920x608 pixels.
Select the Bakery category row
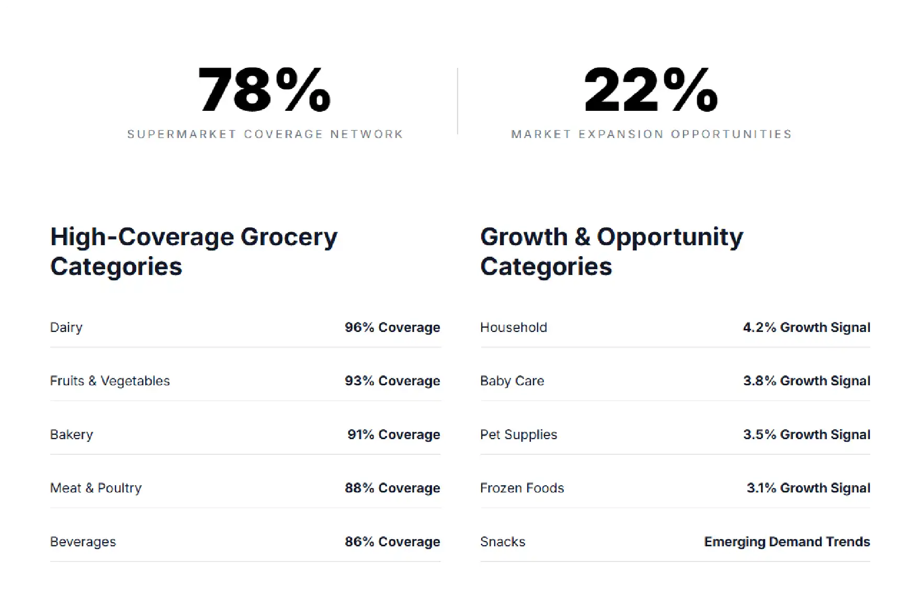[x=245, y=434]
